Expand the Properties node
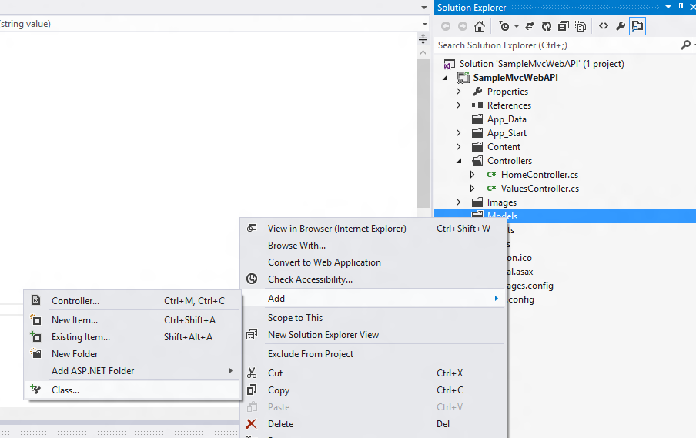Viewport: 696px width, 438px height. pyautogui.click(x=459, y=92)
